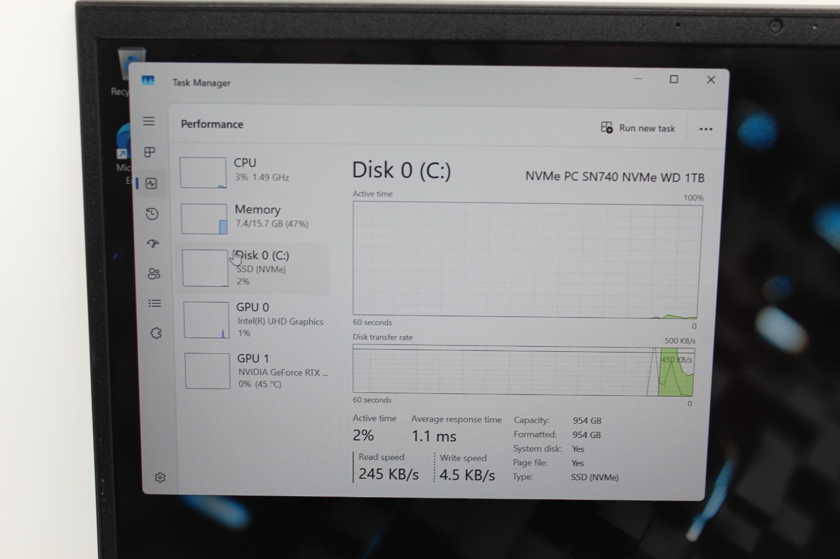Open Task Manager Settings gear icon

point(160,477)
